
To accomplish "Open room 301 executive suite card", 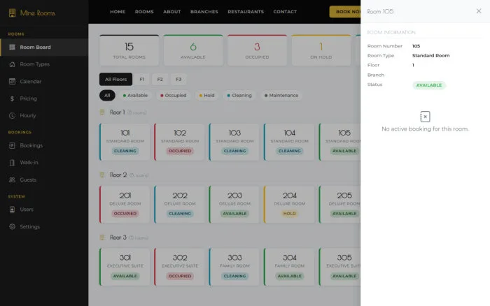I will coord(125,267).
